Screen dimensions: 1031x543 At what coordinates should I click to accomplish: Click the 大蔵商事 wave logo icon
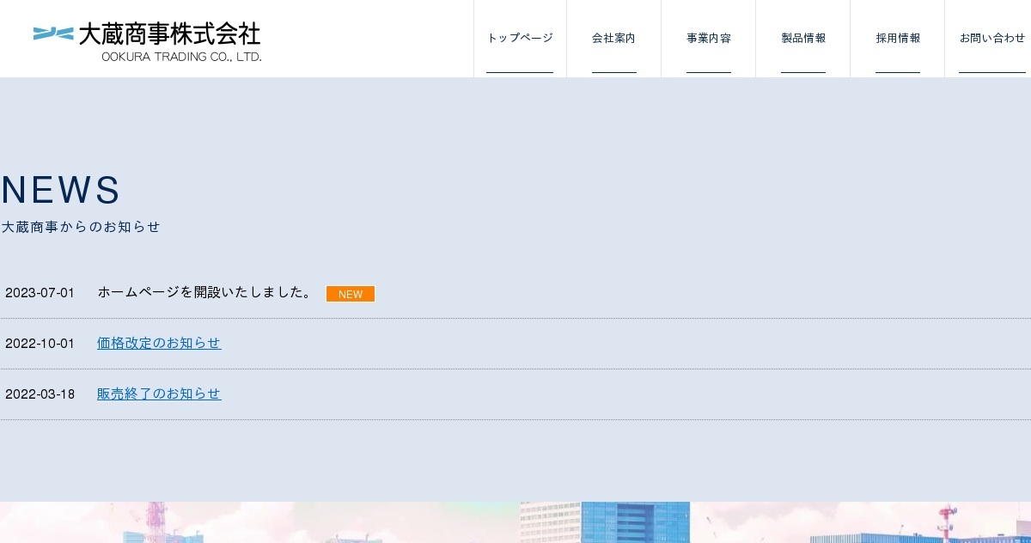pyautogui.click(x=53, y=34)
